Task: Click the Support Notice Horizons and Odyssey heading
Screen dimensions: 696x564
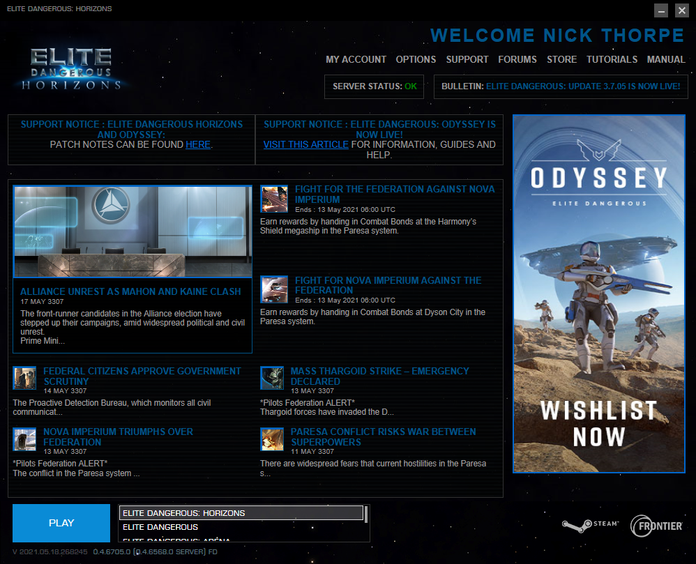Action: pos(131,130)
